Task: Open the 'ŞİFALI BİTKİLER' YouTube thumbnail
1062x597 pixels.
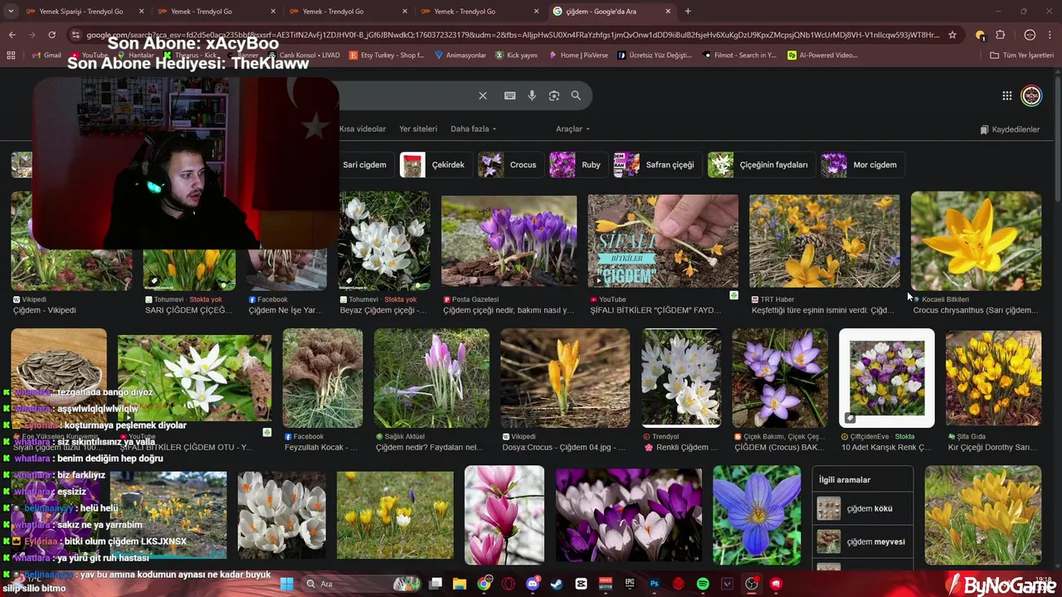Action: coord(663,241)
